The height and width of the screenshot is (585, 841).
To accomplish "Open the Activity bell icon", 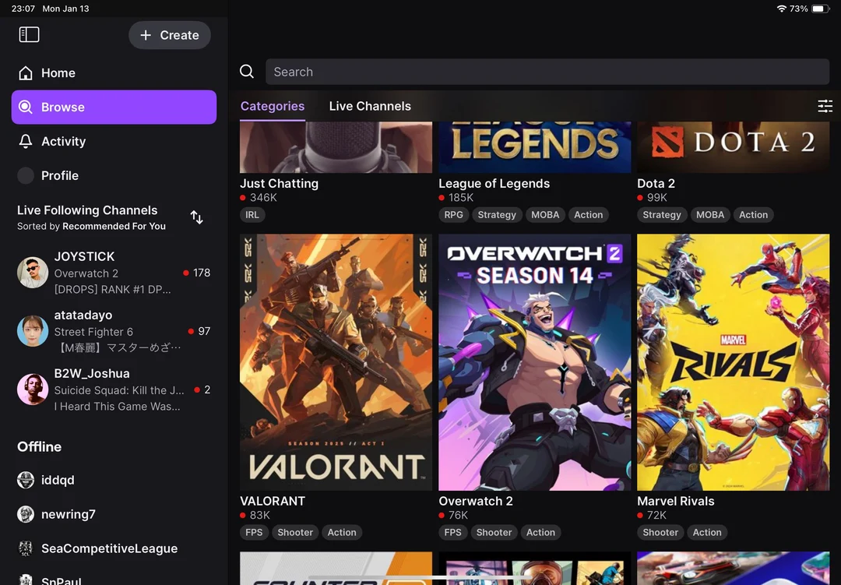I will point(26,141).
